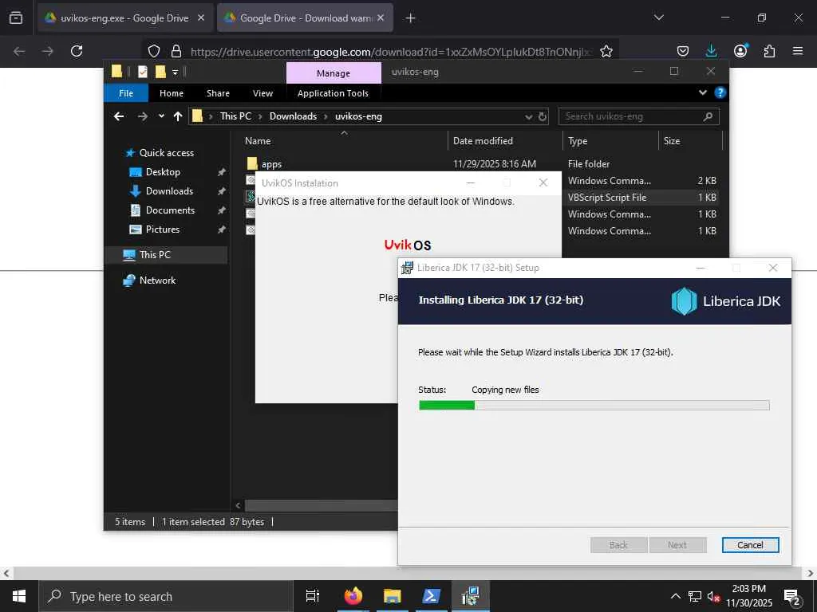Click the Search uvikos-eng field
Screen dimensions: 817x612
639,116
